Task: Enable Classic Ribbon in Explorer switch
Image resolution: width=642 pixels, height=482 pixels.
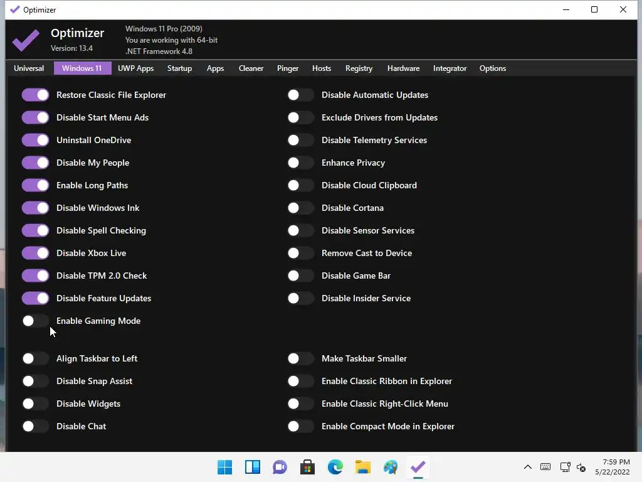Action: point(300,381)
